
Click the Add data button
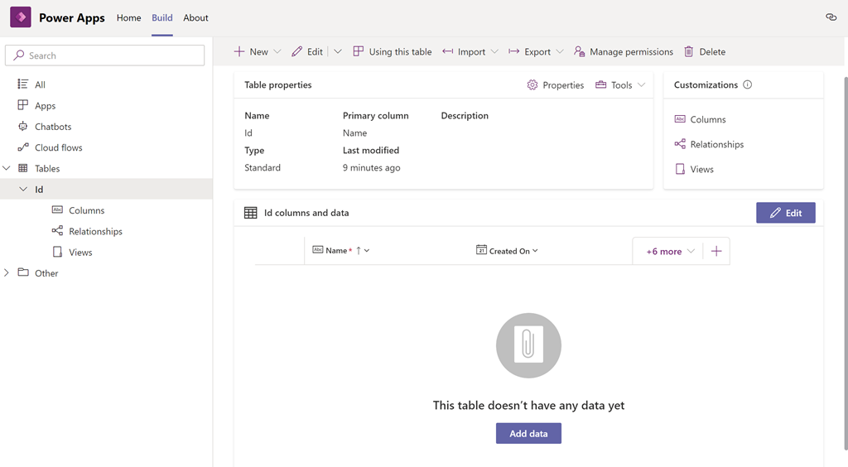tap(528, 433)
